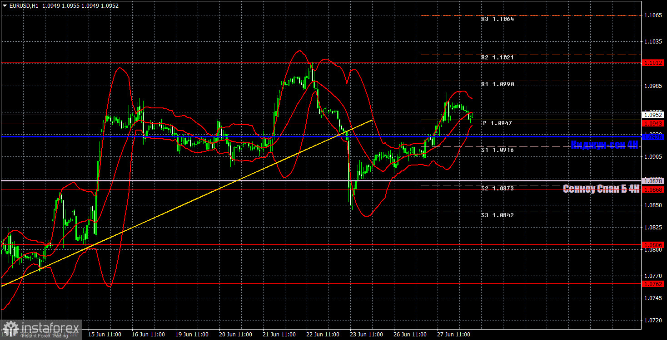Click the 1.0985 price axis value
The height and width of the screenshot is (340, 667).
click(x=652, y=86)
